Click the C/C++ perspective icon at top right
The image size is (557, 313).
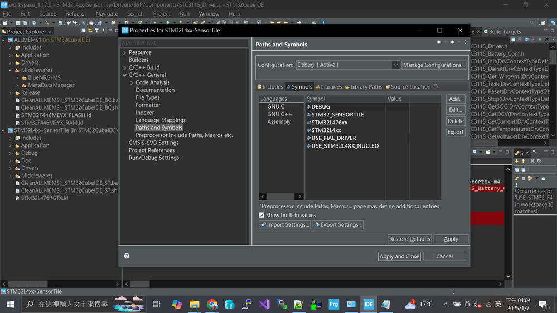coord(553,23)
